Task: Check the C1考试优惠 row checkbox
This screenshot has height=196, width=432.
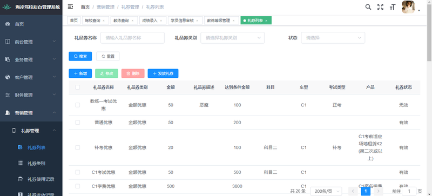Action: click(78, 172)
